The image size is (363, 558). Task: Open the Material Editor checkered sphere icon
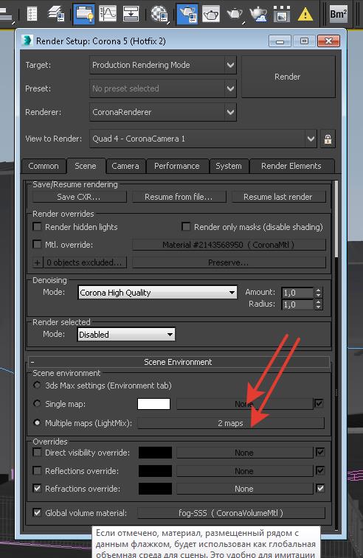[x=159, y=13]
